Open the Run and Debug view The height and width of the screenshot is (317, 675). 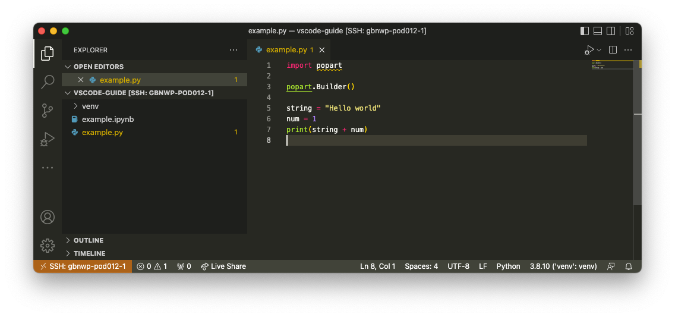click(x=48, y=139)
